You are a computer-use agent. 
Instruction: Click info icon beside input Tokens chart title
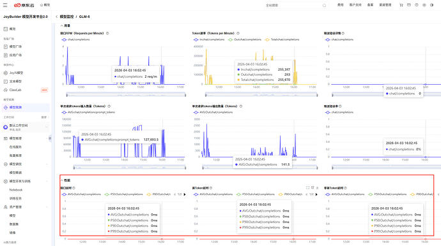click(109, 106)
